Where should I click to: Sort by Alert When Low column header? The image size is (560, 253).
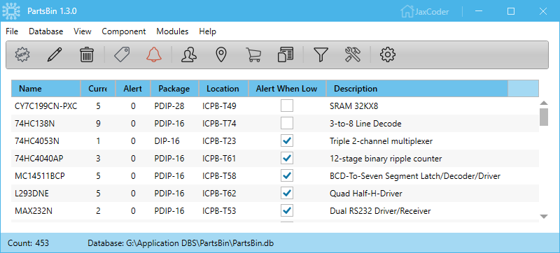pos(287,88)
